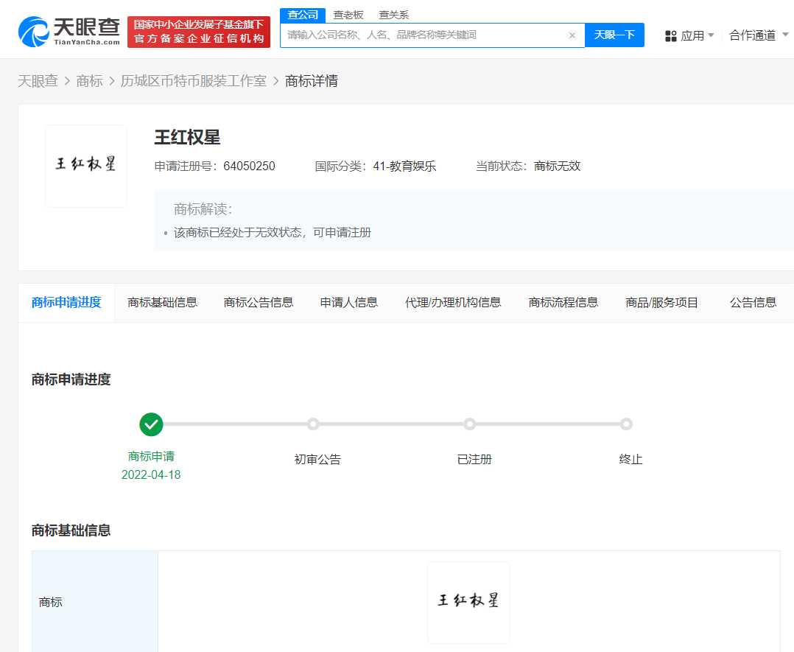Image resolution: width=794 pixels, height=652 pixels.
Task: Select the 商标基础信息 tab
Action: pos(162,302)
